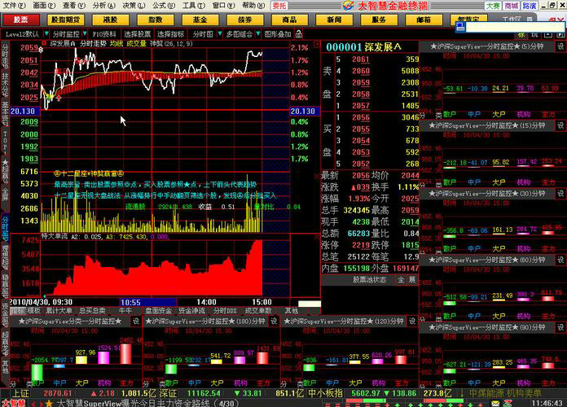Click the 设 icon of 15分钟 monitor panel
Viewport: 567px width, 407px height.
560,125
